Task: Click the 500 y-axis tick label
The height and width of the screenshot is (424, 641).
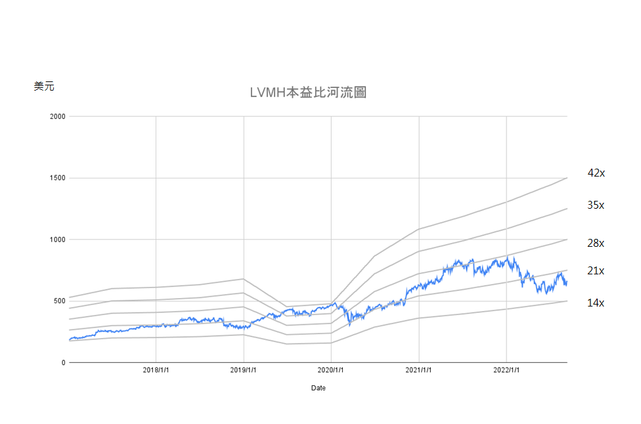Action: (x=59, y=301)
